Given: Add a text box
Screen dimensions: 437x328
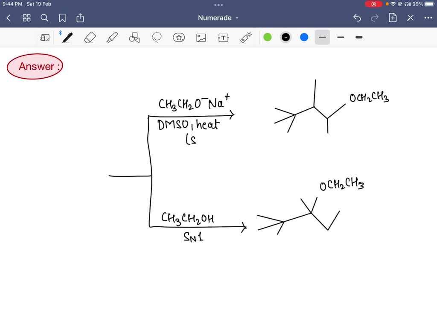Looking at the screenshot, I should [223, 38].
